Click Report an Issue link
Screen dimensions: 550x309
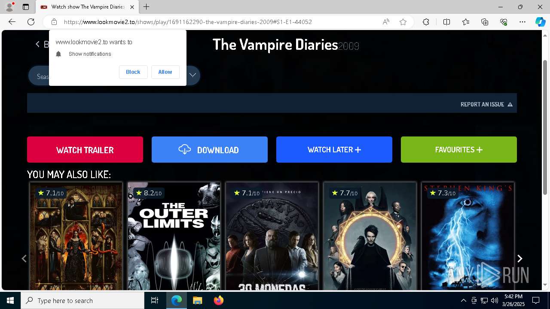(x=486, y=104)
